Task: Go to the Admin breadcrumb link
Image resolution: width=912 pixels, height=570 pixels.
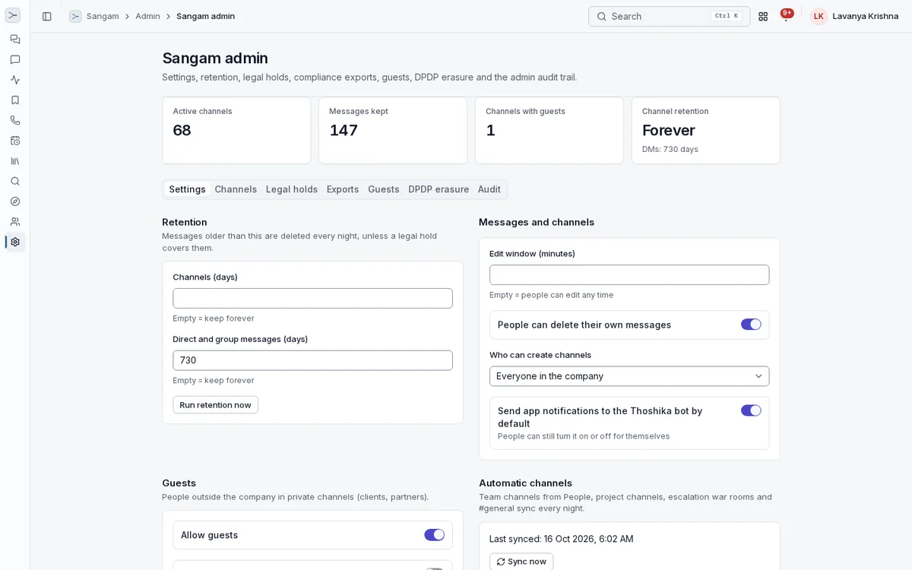Action: tap(147, 16)
